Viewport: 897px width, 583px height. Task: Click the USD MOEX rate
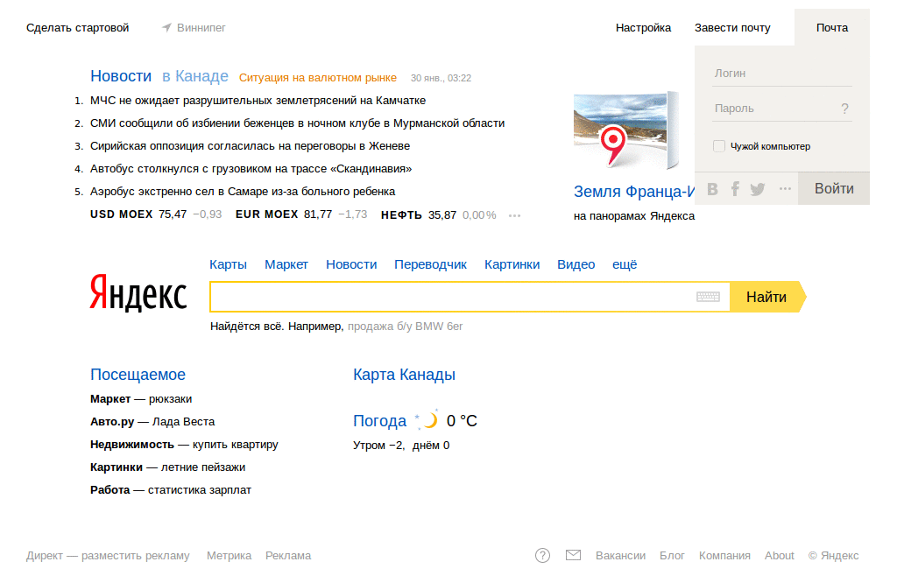click(x=156, y=214)
